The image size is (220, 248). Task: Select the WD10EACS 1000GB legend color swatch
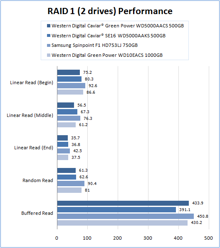click(x=49, y=55)
